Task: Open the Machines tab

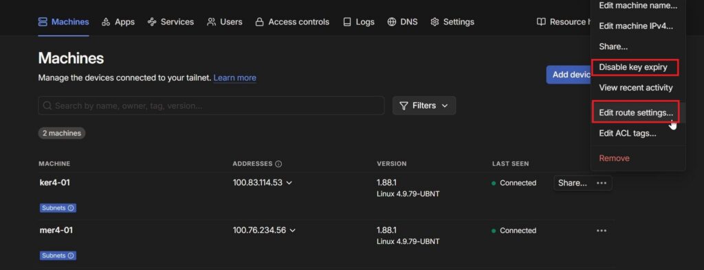Action: tap(64, 22)
